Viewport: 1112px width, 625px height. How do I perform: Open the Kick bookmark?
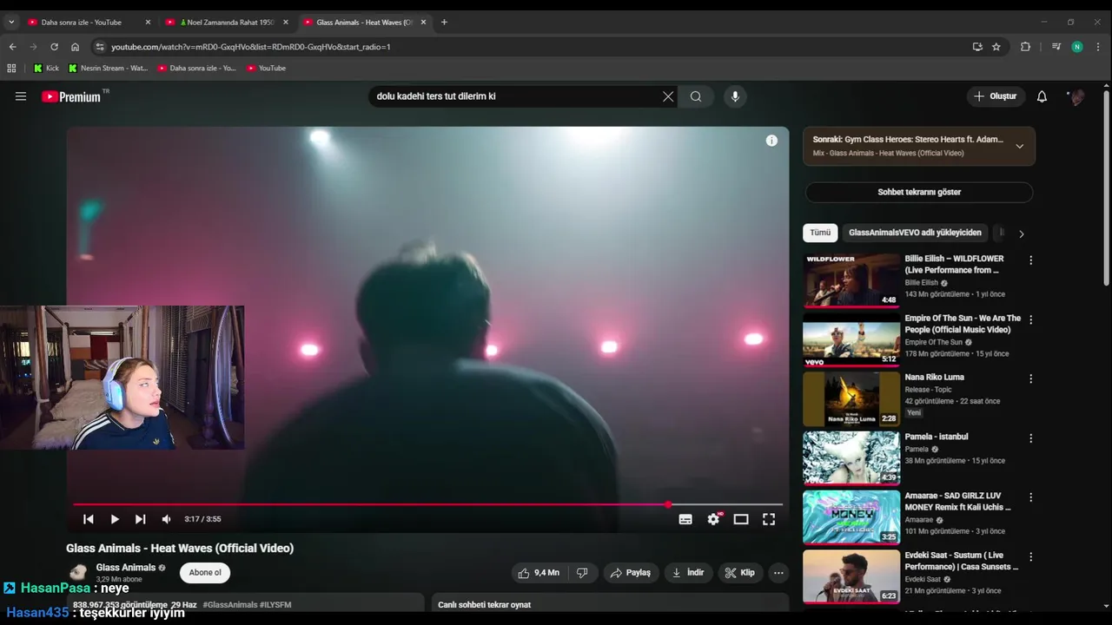46,68
